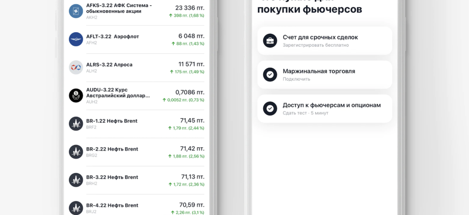The image size is (469, 215).
Task: Tap Зарегистрировать бесплатно subtitle text
Action: [x=315, y=45]
